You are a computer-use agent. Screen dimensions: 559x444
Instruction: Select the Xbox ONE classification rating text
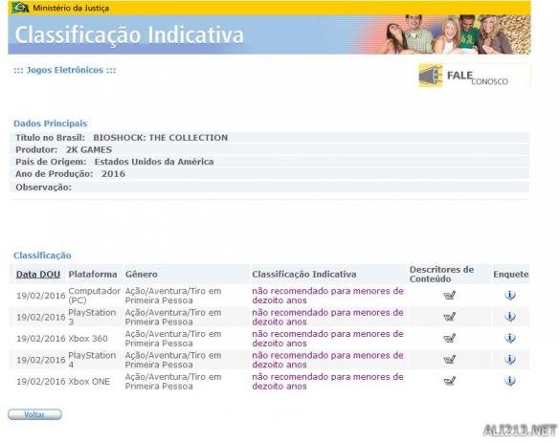pyautogui.click(x=327, y=381)
